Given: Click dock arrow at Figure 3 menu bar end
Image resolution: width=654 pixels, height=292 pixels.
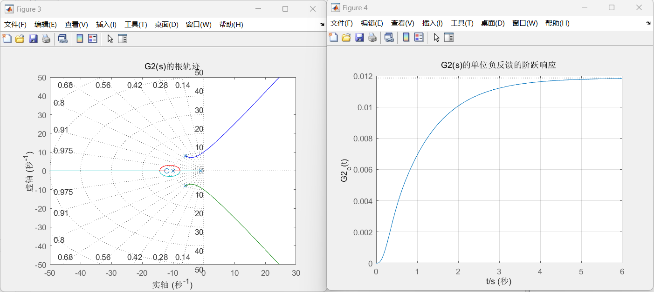Looking at the screenshot, I should coord(322,24).
